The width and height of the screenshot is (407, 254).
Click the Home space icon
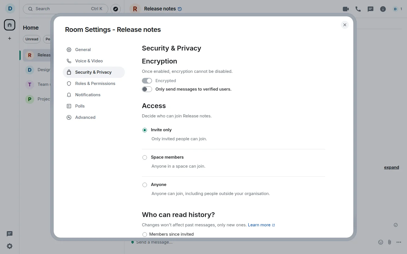click(10, 25)
